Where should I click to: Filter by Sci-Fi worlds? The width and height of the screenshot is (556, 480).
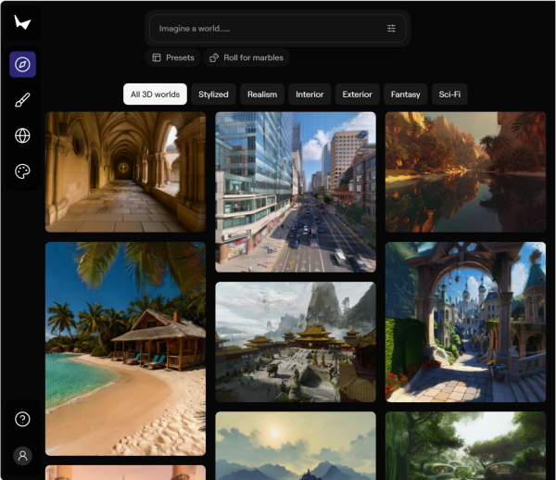(449, 95)
